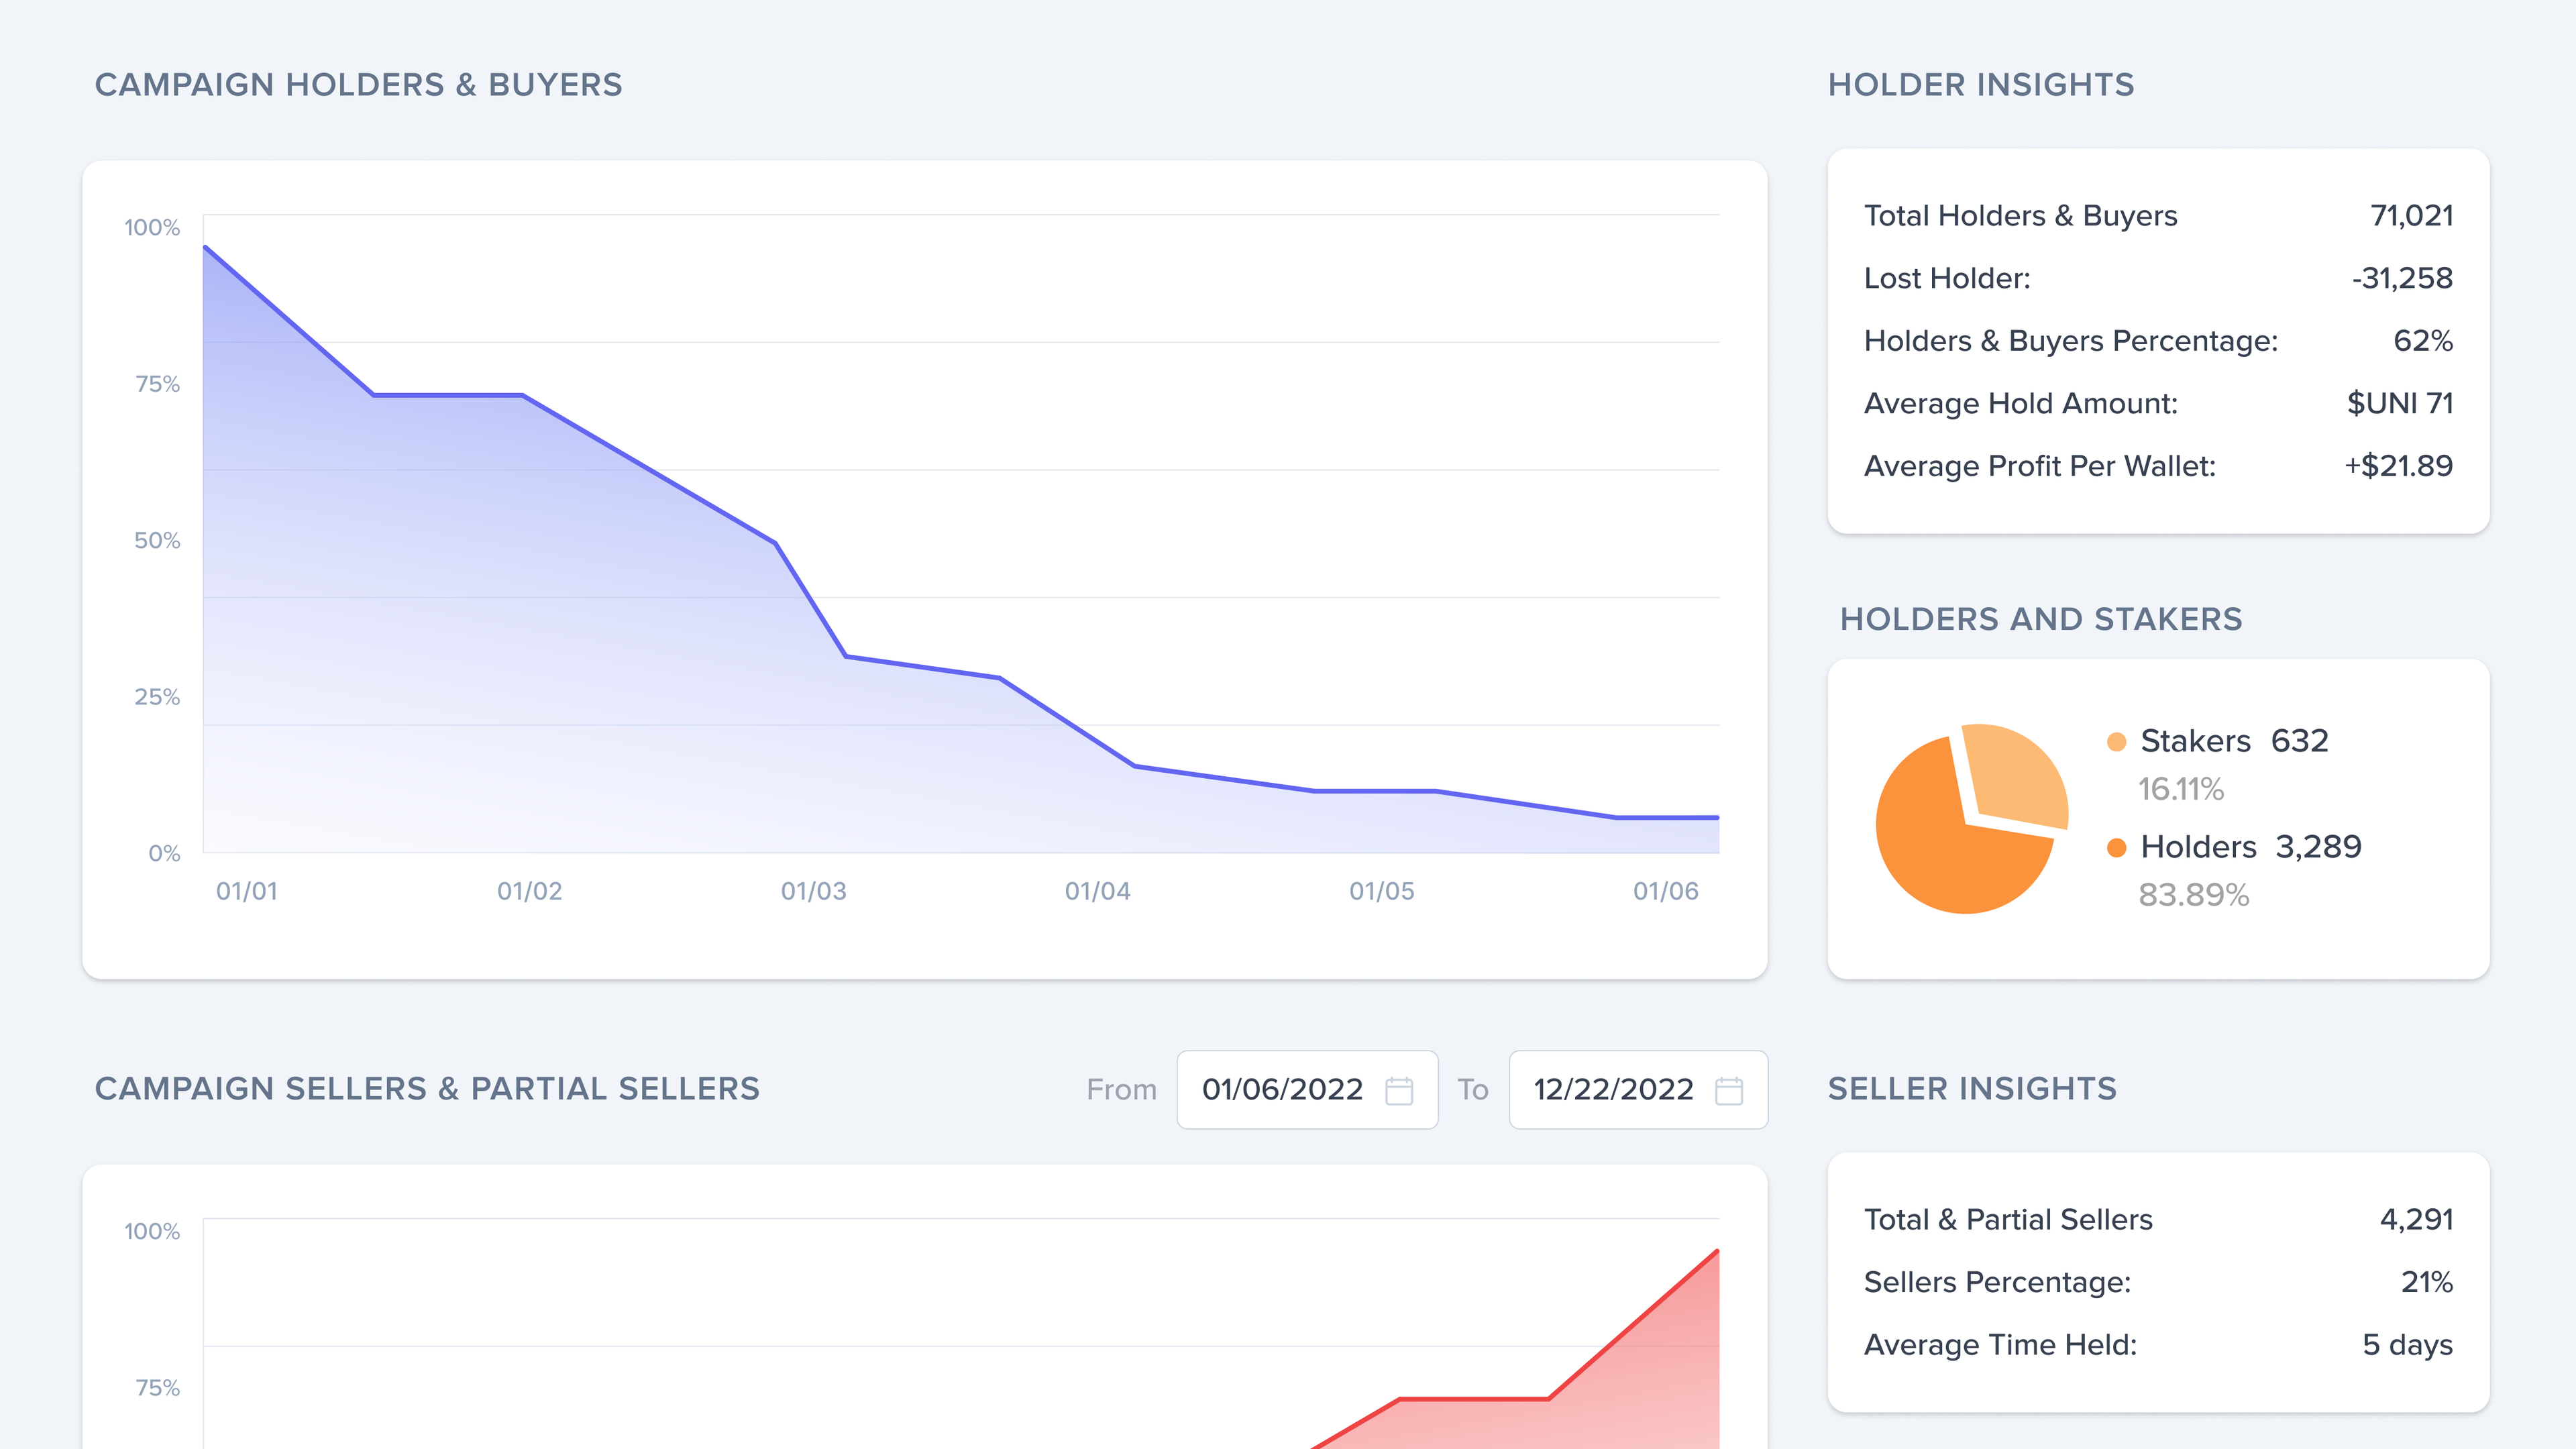Click the Campaign Holders & Buyers heading
The height and width of the screenshot is (1449, 2576).
point(358,85)
